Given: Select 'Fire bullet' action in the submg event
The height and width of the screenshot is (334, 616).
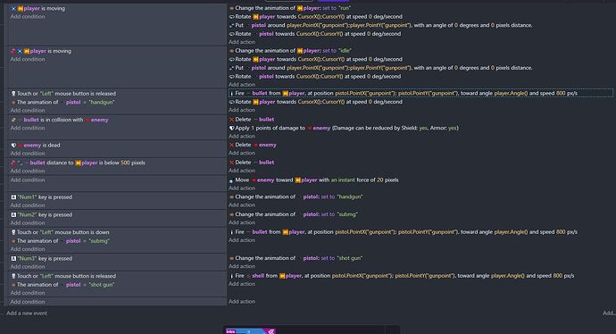Looking at the screenshot, I should click(x=404, y=232).
